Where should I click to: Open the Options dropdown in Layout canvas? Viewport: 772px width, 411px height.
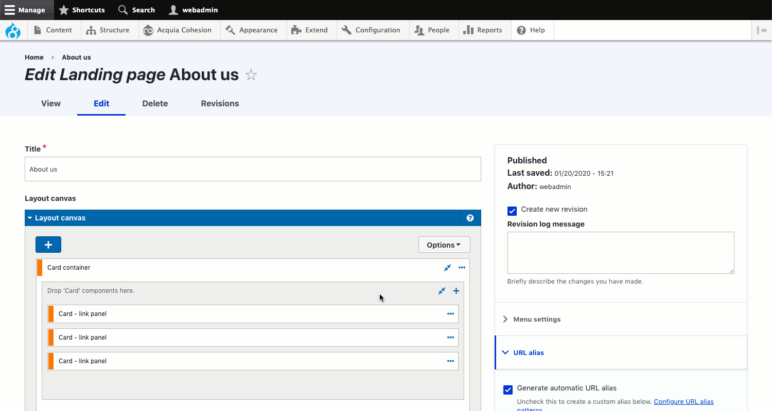tap(444, 245)
